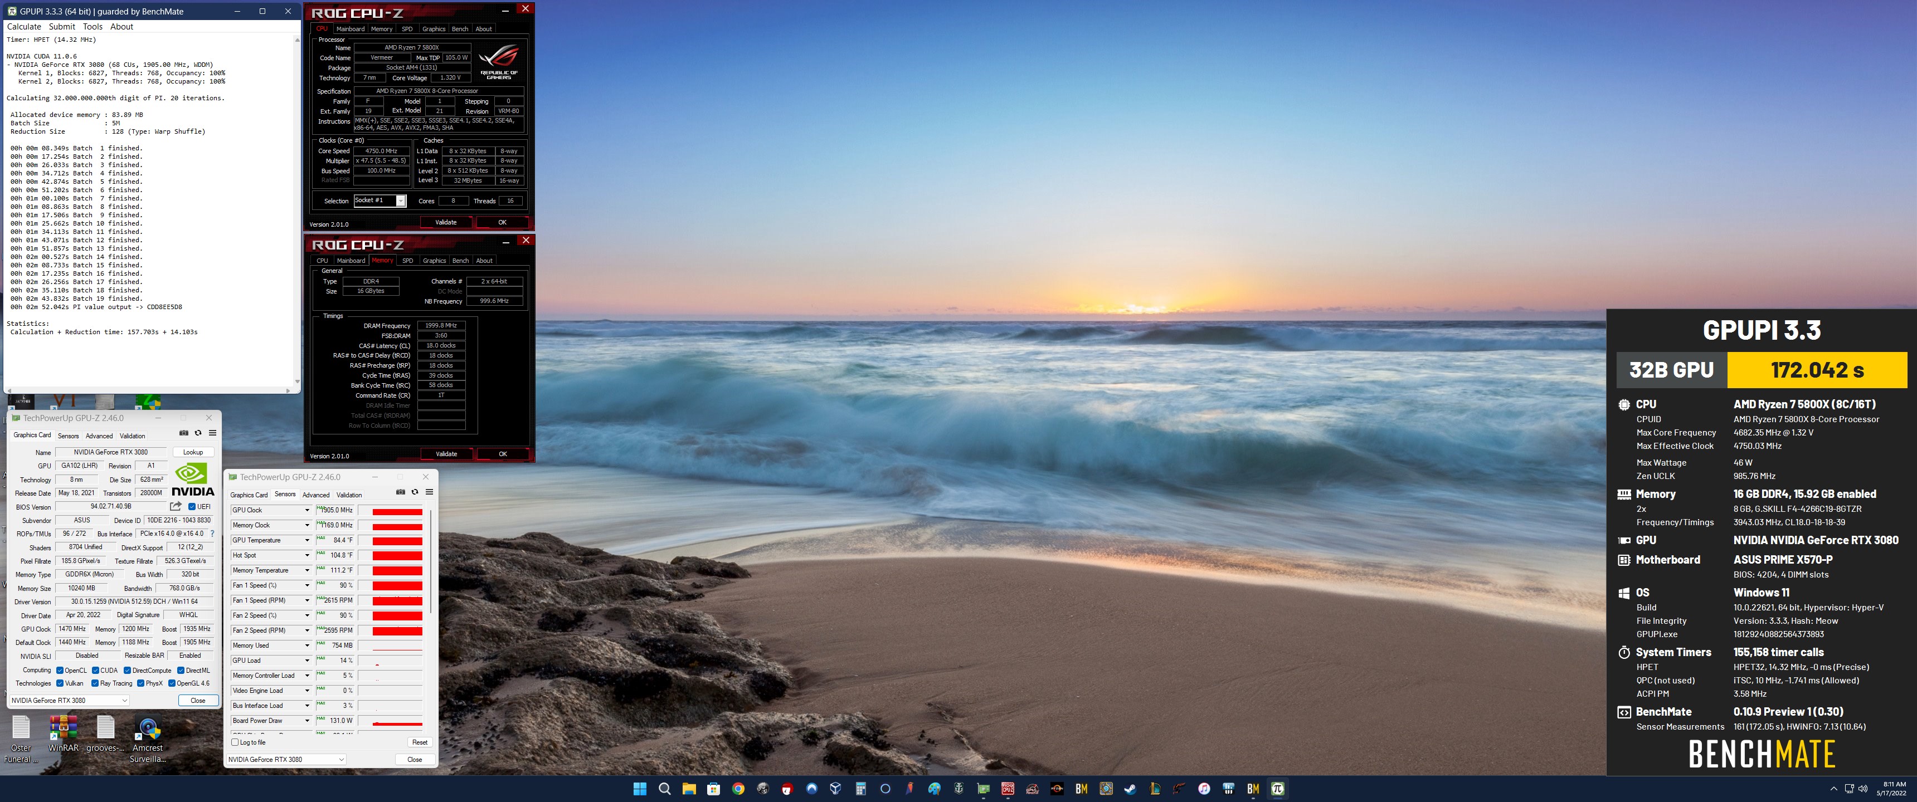Click the BIOS export share icon in GPU-Z
Image resolution: width=1917 pixels, height=802 pixels.
(x=176, y=507)
